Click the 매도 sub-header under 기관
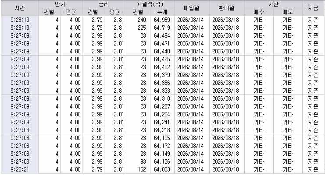This screenshot has height=175, width=325. [x=288, y=12]
